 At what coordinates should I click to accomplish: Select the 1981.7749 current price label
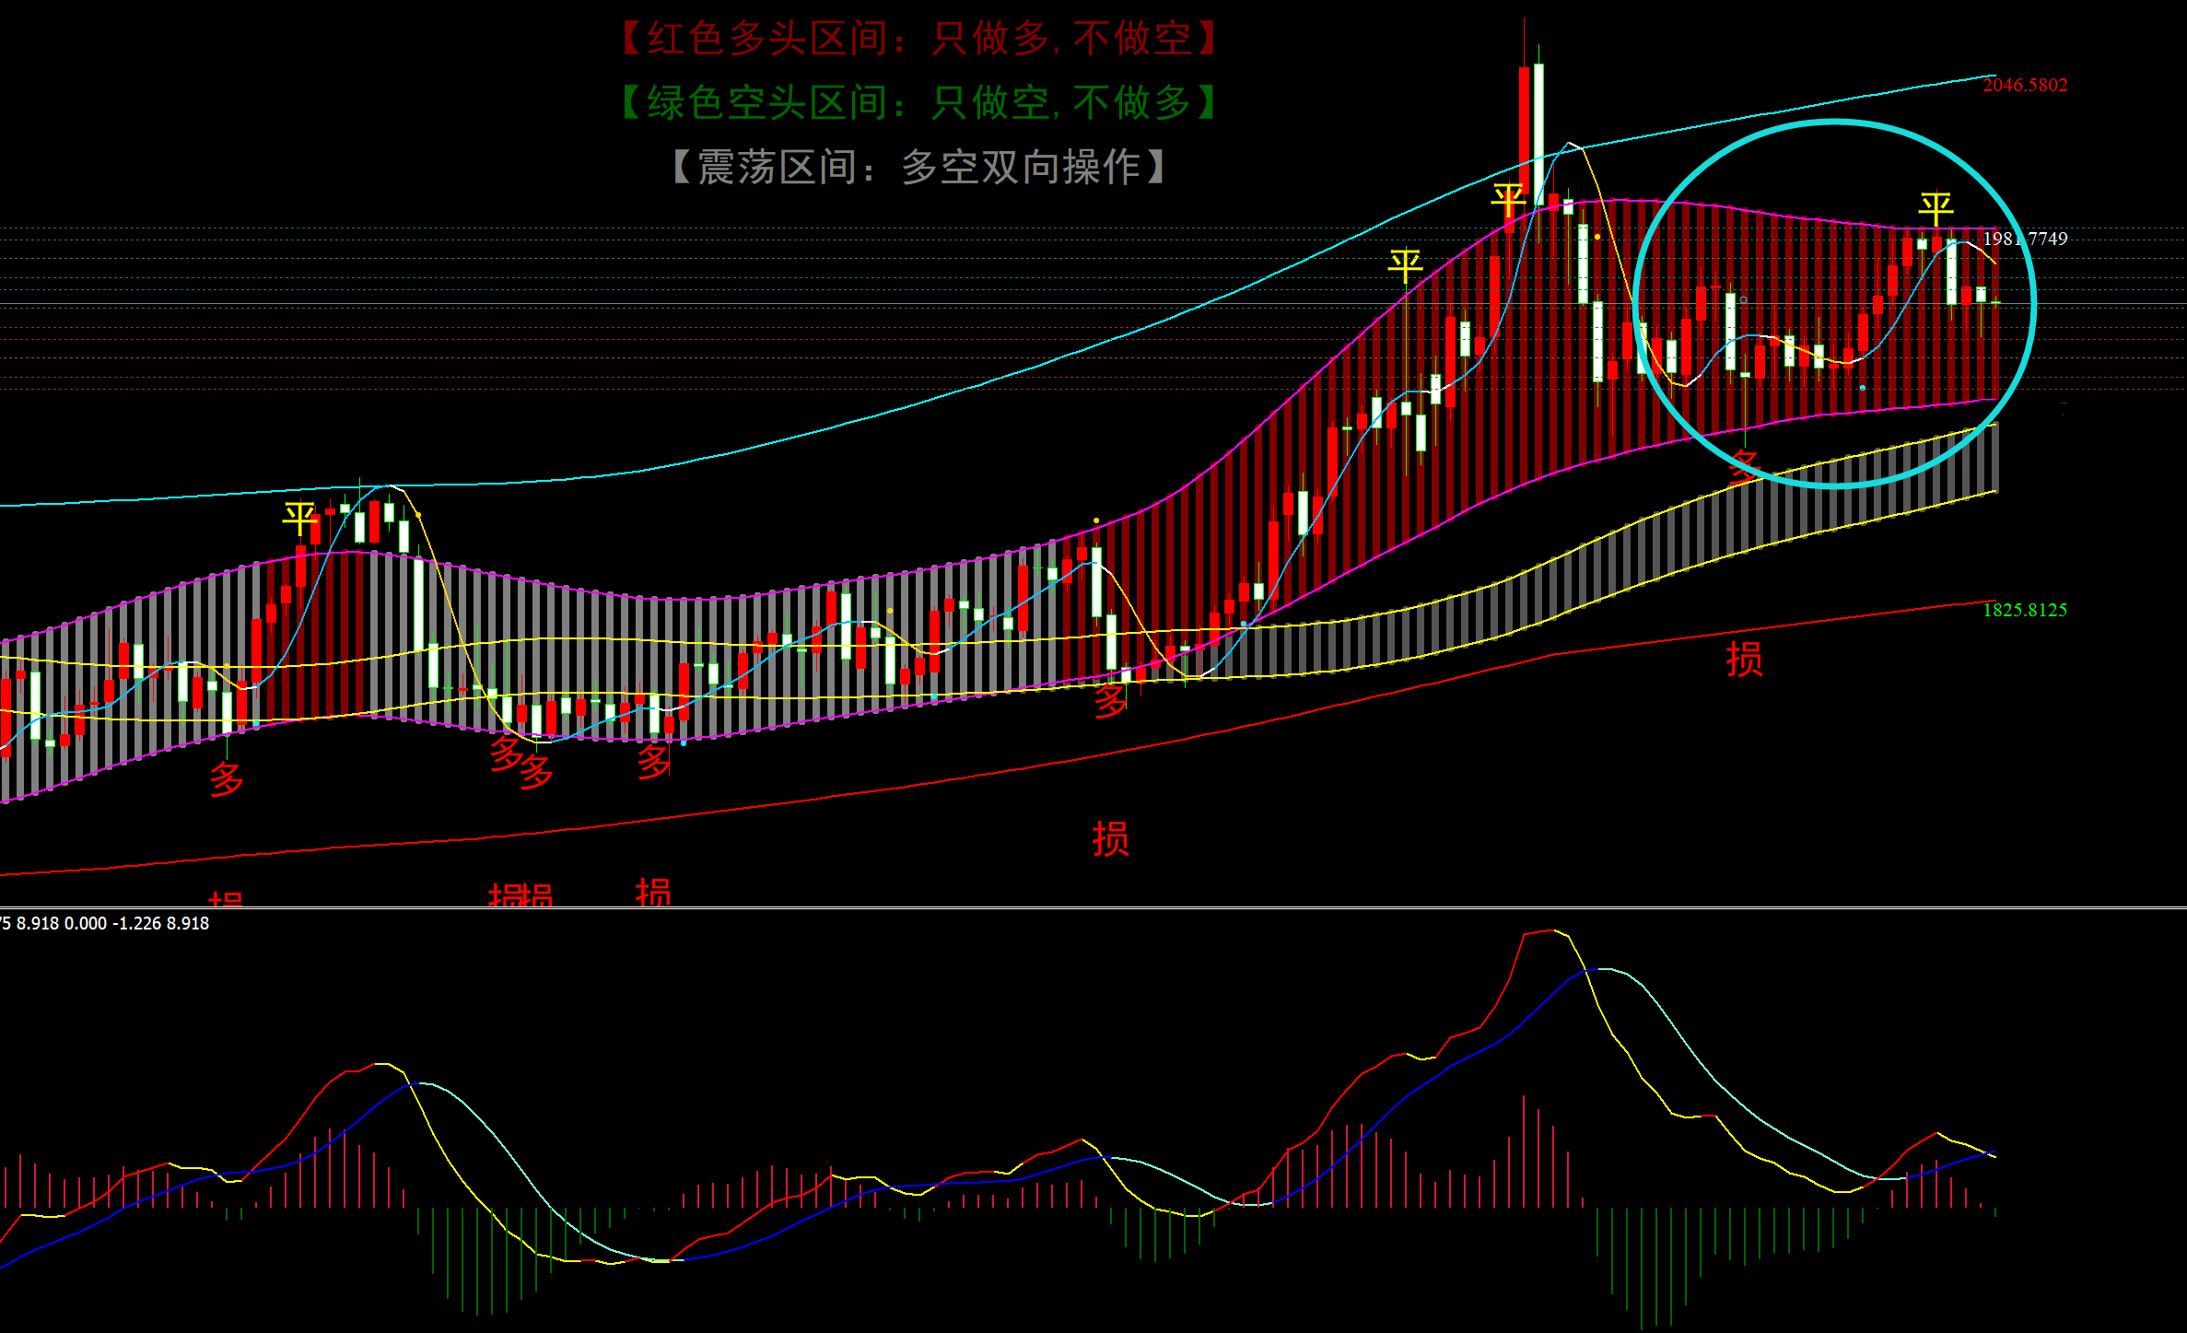click(2025, 239)
